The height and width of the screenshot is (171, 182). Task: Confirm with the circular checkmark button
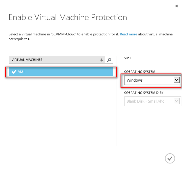(170, 158)
